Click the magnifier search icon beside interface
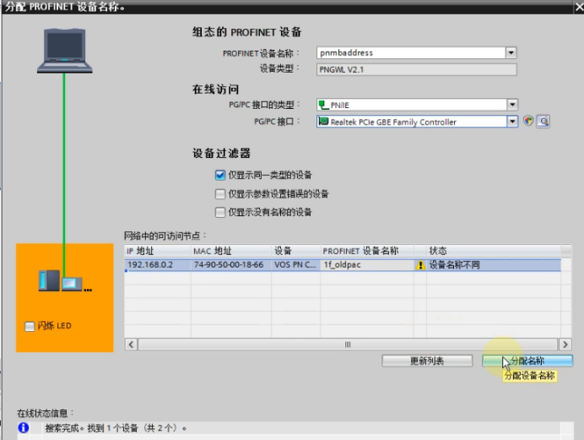The image size is (584, 440). 543,122
